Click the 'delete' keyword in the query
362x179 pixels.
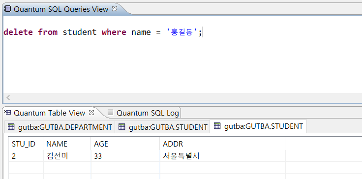18,32
